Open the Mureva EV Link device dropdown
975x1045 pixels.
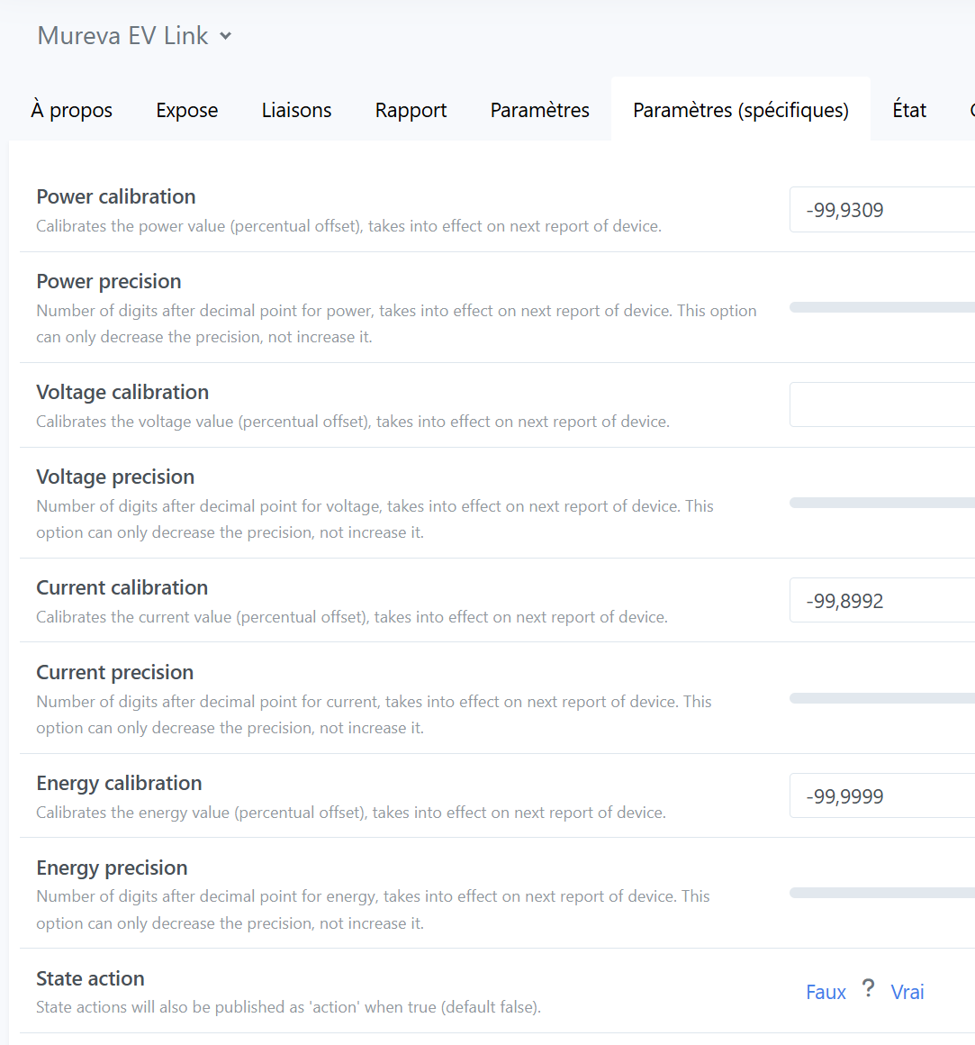(x=225, y=36)
